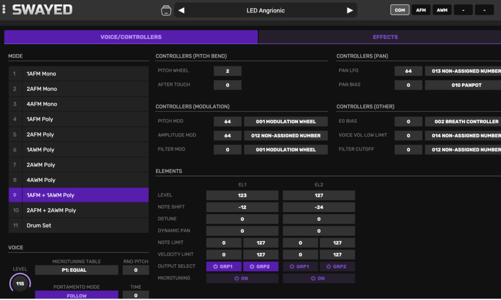
Task: Go to next preset with right arrow
Action: [350, 10]
